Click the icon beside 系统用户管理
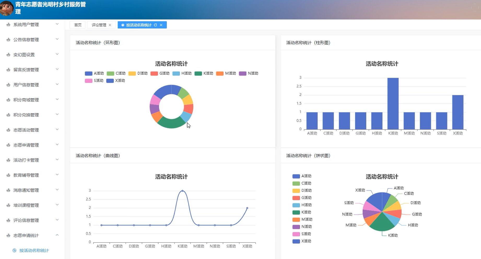The image size is (481, 259). [x=8, y=25]
